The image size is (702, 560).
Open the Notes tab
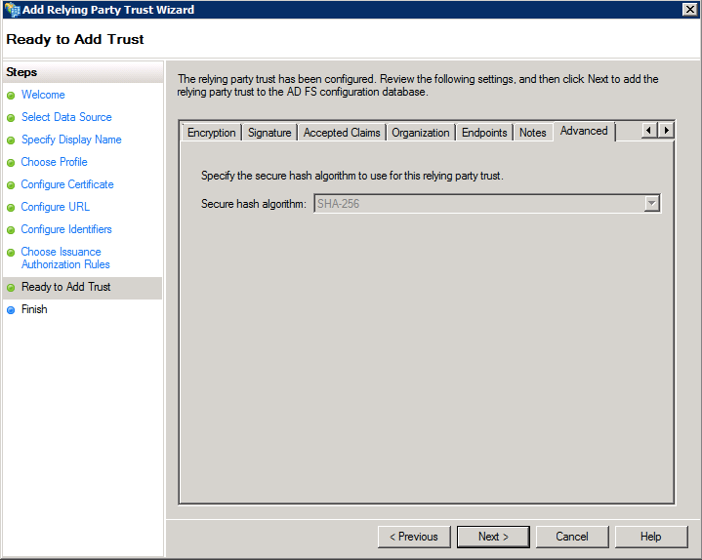[533, 133]
